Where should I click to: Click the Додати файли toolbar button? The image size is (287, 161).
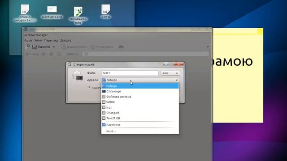pos(74,47)
